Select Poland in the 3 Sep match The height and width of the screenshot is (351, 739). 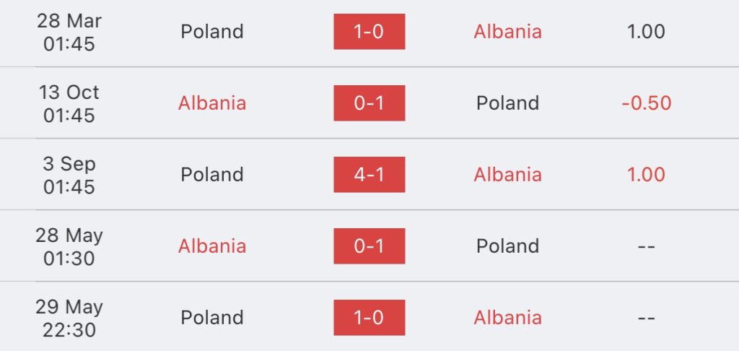(x=212, y=175)
